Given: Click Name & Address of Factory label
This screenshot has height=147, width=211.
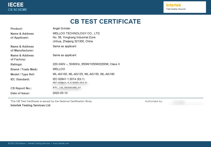Looking at the screenshot, I should click(x=22, y=57).
